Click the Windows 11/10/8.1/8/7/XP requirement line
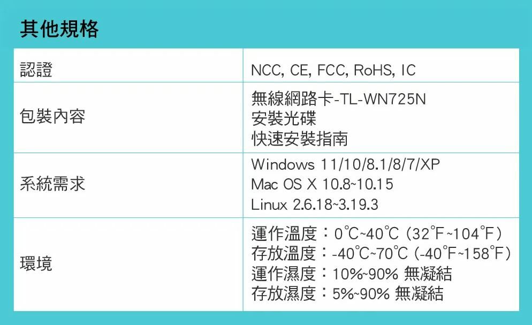The height and width of the screenshot is (325, 532). click(345, 164)
